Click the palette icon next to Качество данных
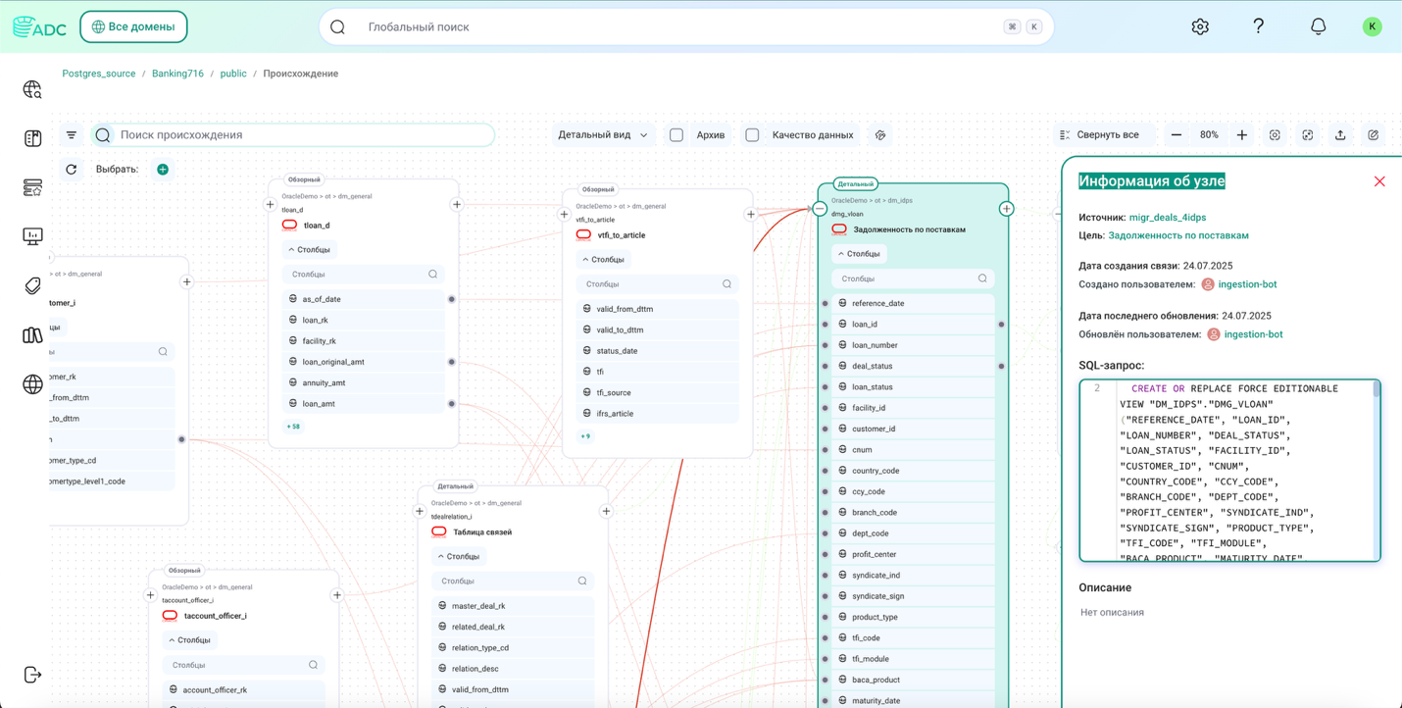The image size is (1402, 708). pyautogui.click(x=880, y=135)
